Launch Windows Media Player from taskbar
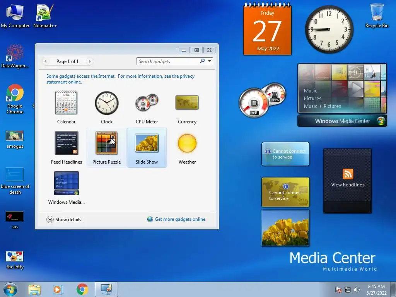396x297 pixels. click(x=58, y=290)
